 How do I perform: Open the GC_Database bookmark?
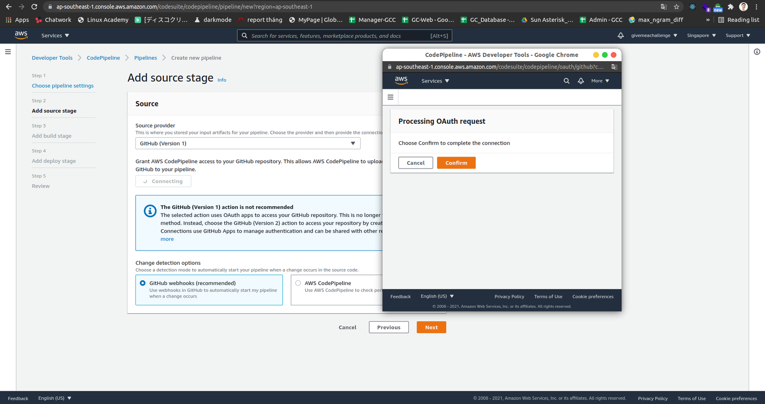(487, 20)
